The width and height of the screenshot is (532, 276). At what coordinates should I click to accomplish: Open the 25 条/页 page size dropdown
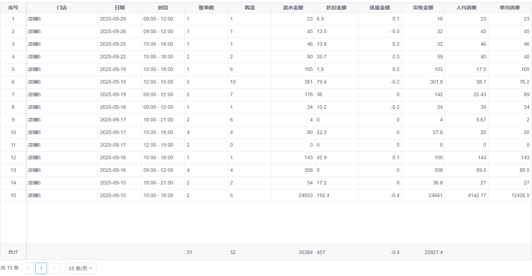80,268
